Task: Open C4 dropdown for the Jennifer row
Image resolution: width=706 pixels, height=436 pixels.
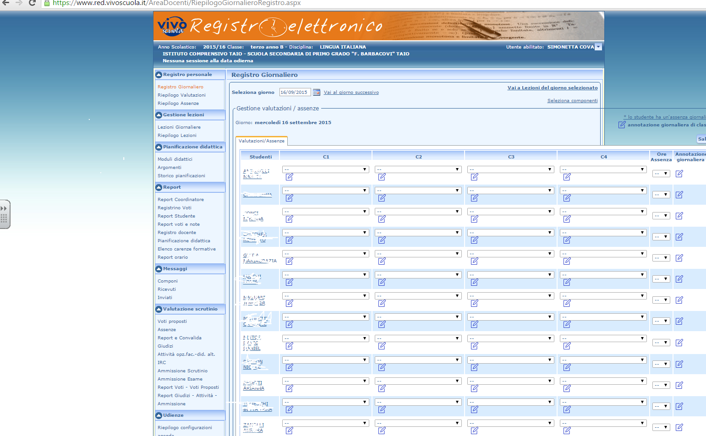Action: click(603, 296)
